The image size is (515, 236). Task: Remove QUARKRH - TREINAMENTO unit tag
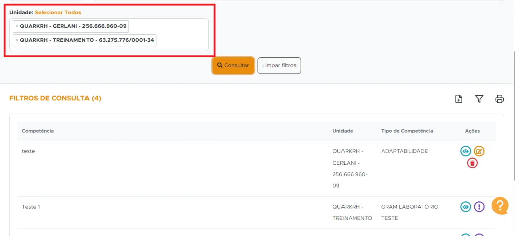click(x=17, y=40)
